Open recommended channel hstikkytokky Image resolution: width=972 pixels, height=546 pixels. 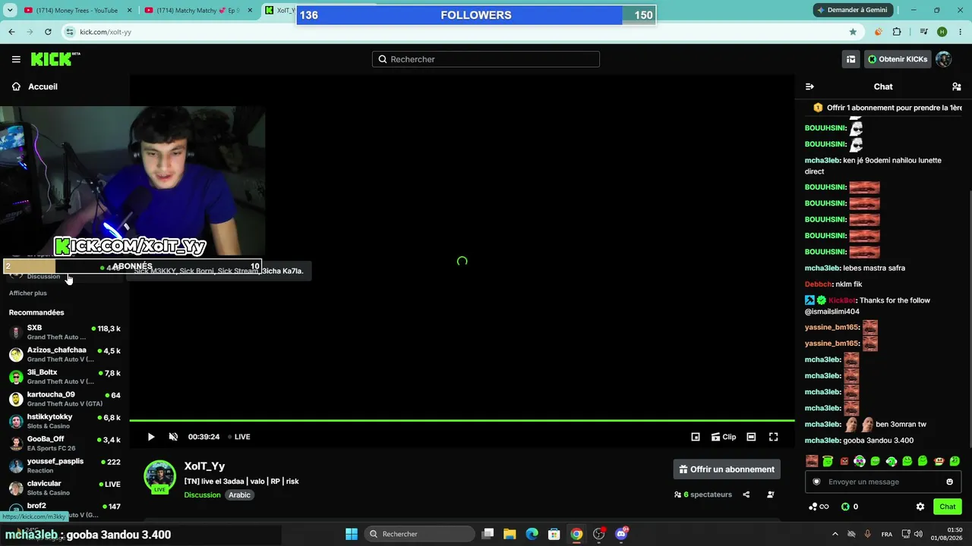coord(65,421)
